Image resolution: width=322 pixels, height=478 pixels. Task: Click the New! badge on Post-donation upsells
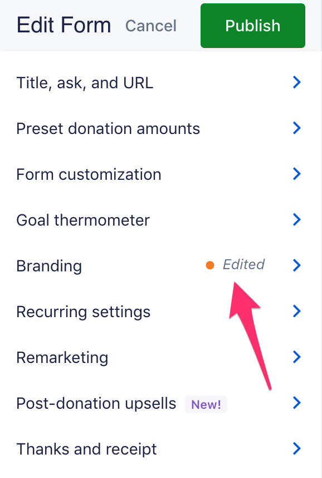(x=206, y=404)
